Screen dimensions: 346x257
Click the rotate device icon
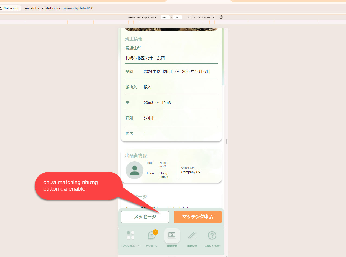pyautogui.click(x=221, y=17)
